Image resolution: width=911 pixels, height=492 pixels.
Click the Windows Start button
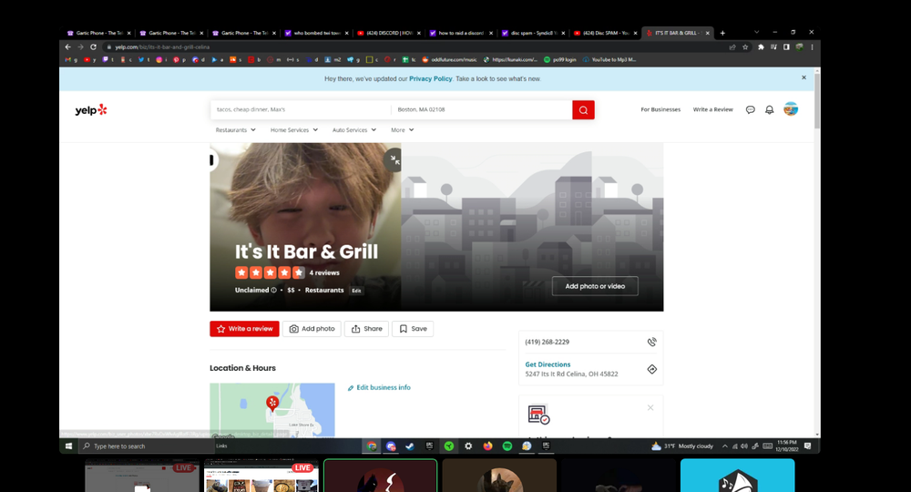69,446
